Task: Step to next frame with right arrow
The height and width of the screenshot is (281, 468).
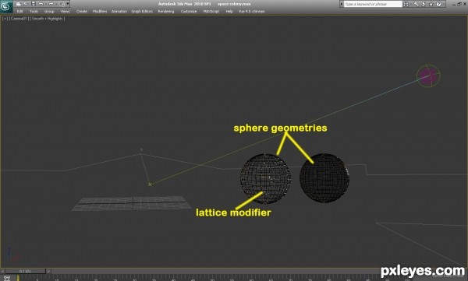Action: (x=48, y=271)
